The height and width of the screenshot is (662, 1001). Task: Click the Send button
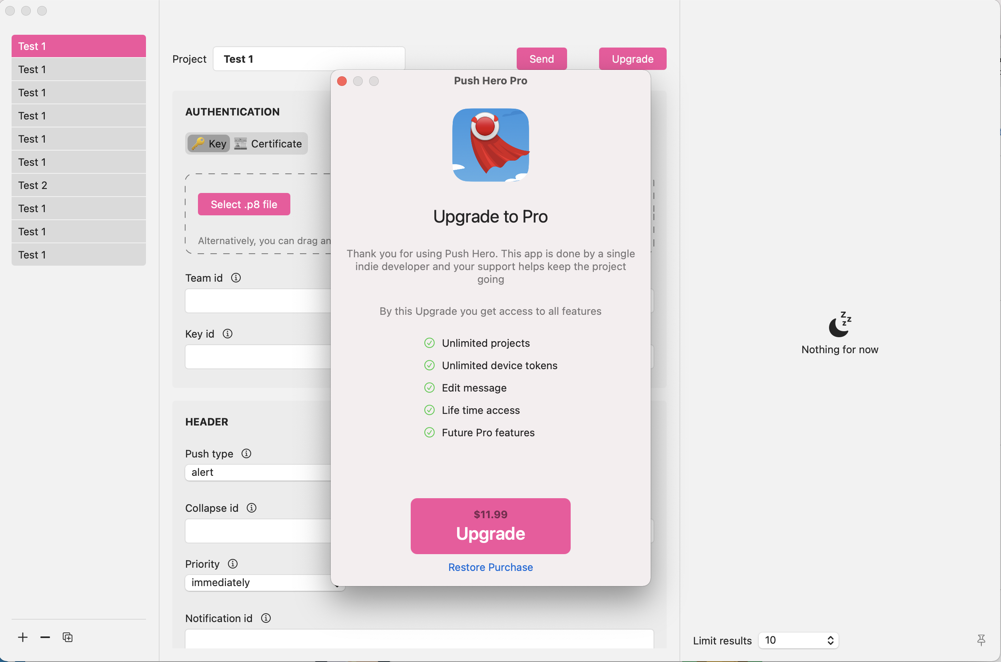[x=542, y=59]
